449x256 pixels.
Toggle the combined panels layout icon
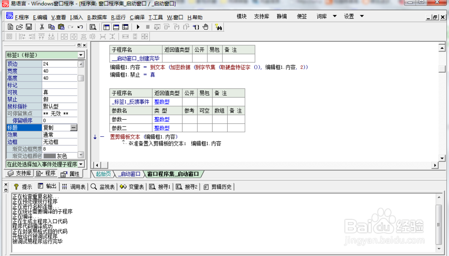[125, 27]
